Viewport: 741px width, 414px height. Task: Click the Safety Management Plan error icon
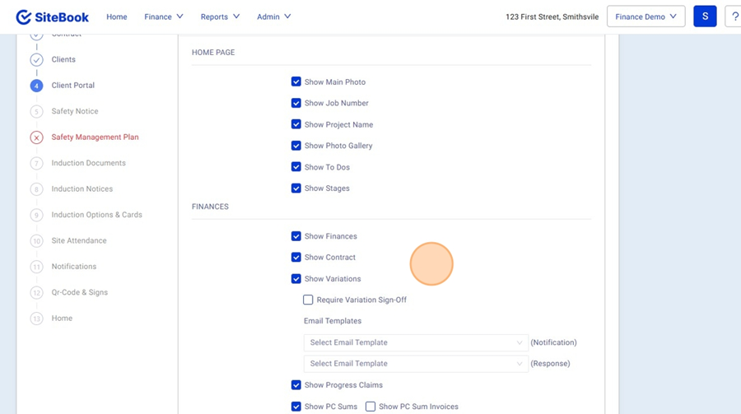(36, 137)
